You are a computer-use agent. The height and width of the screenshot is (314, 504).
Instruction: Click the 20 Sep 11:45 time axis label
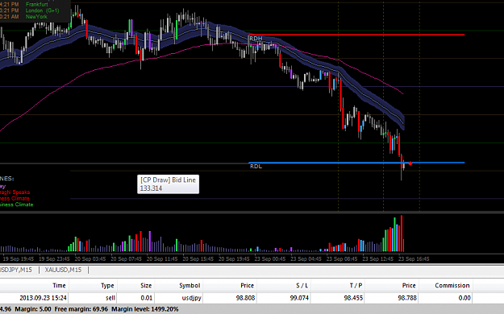162,258
